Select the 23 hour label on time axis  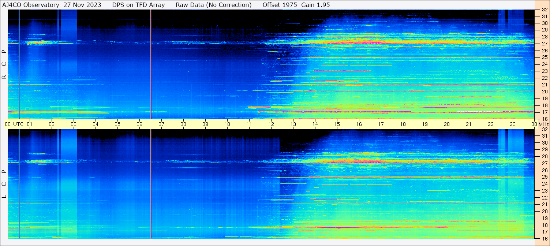tap(513, 124)
